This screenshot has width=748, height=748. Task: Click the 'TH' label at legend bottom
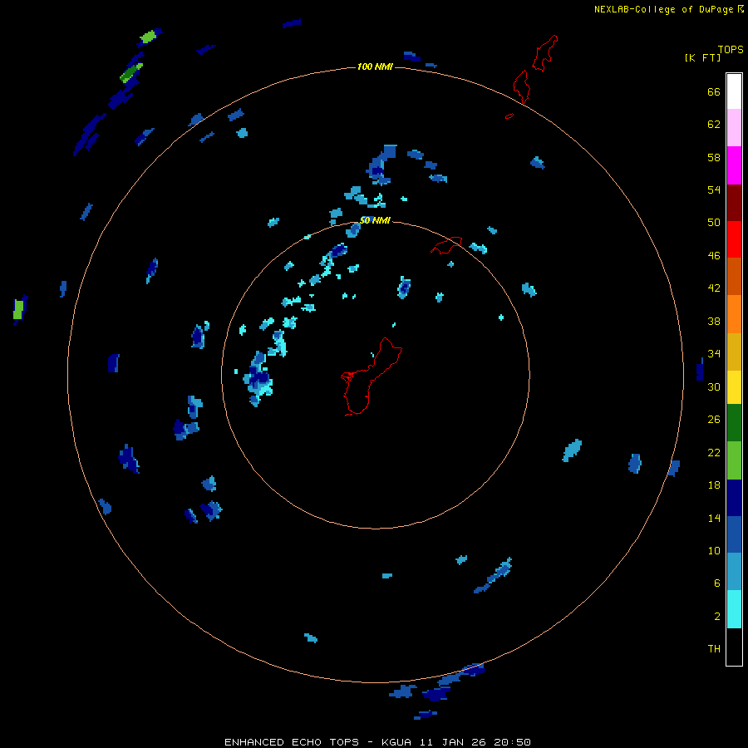714,648
